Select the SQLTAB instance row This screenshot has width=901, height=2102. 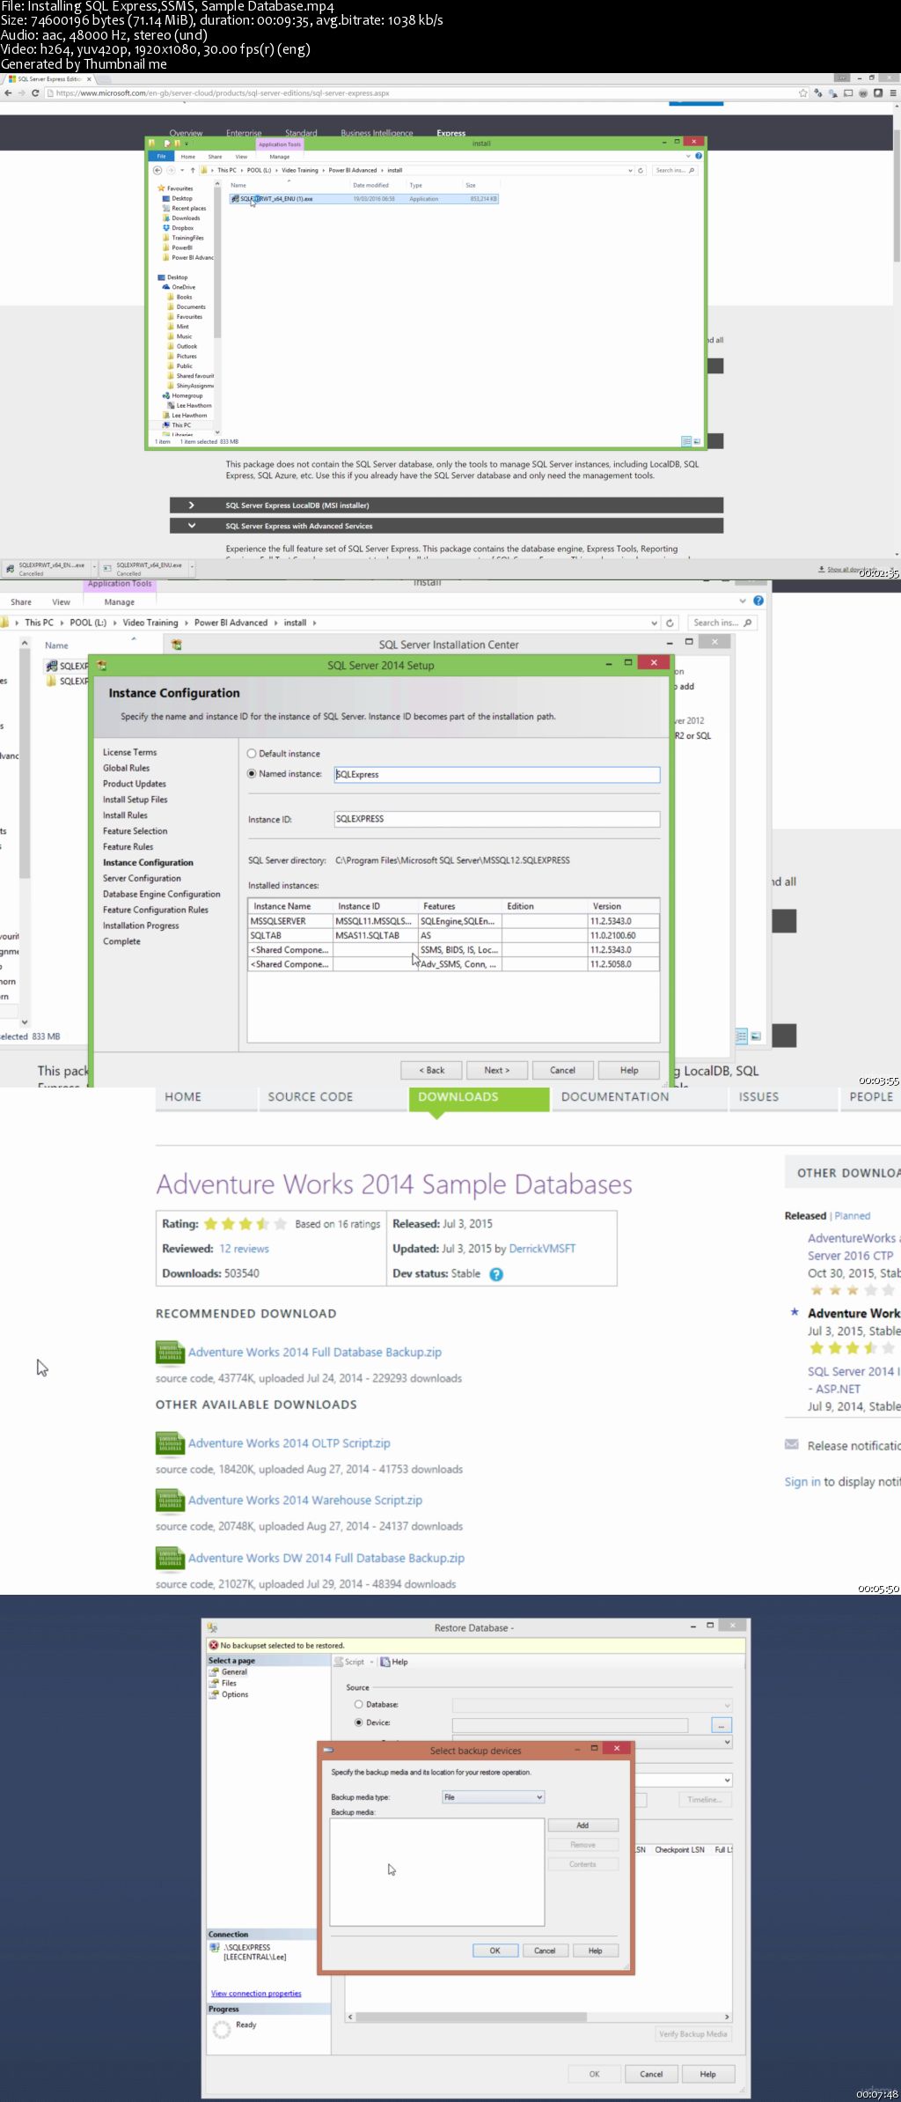click(x=453, y=935)
